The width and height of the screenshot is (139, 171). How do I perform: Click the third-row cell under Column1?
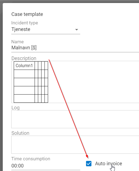[x=24, y=82]
